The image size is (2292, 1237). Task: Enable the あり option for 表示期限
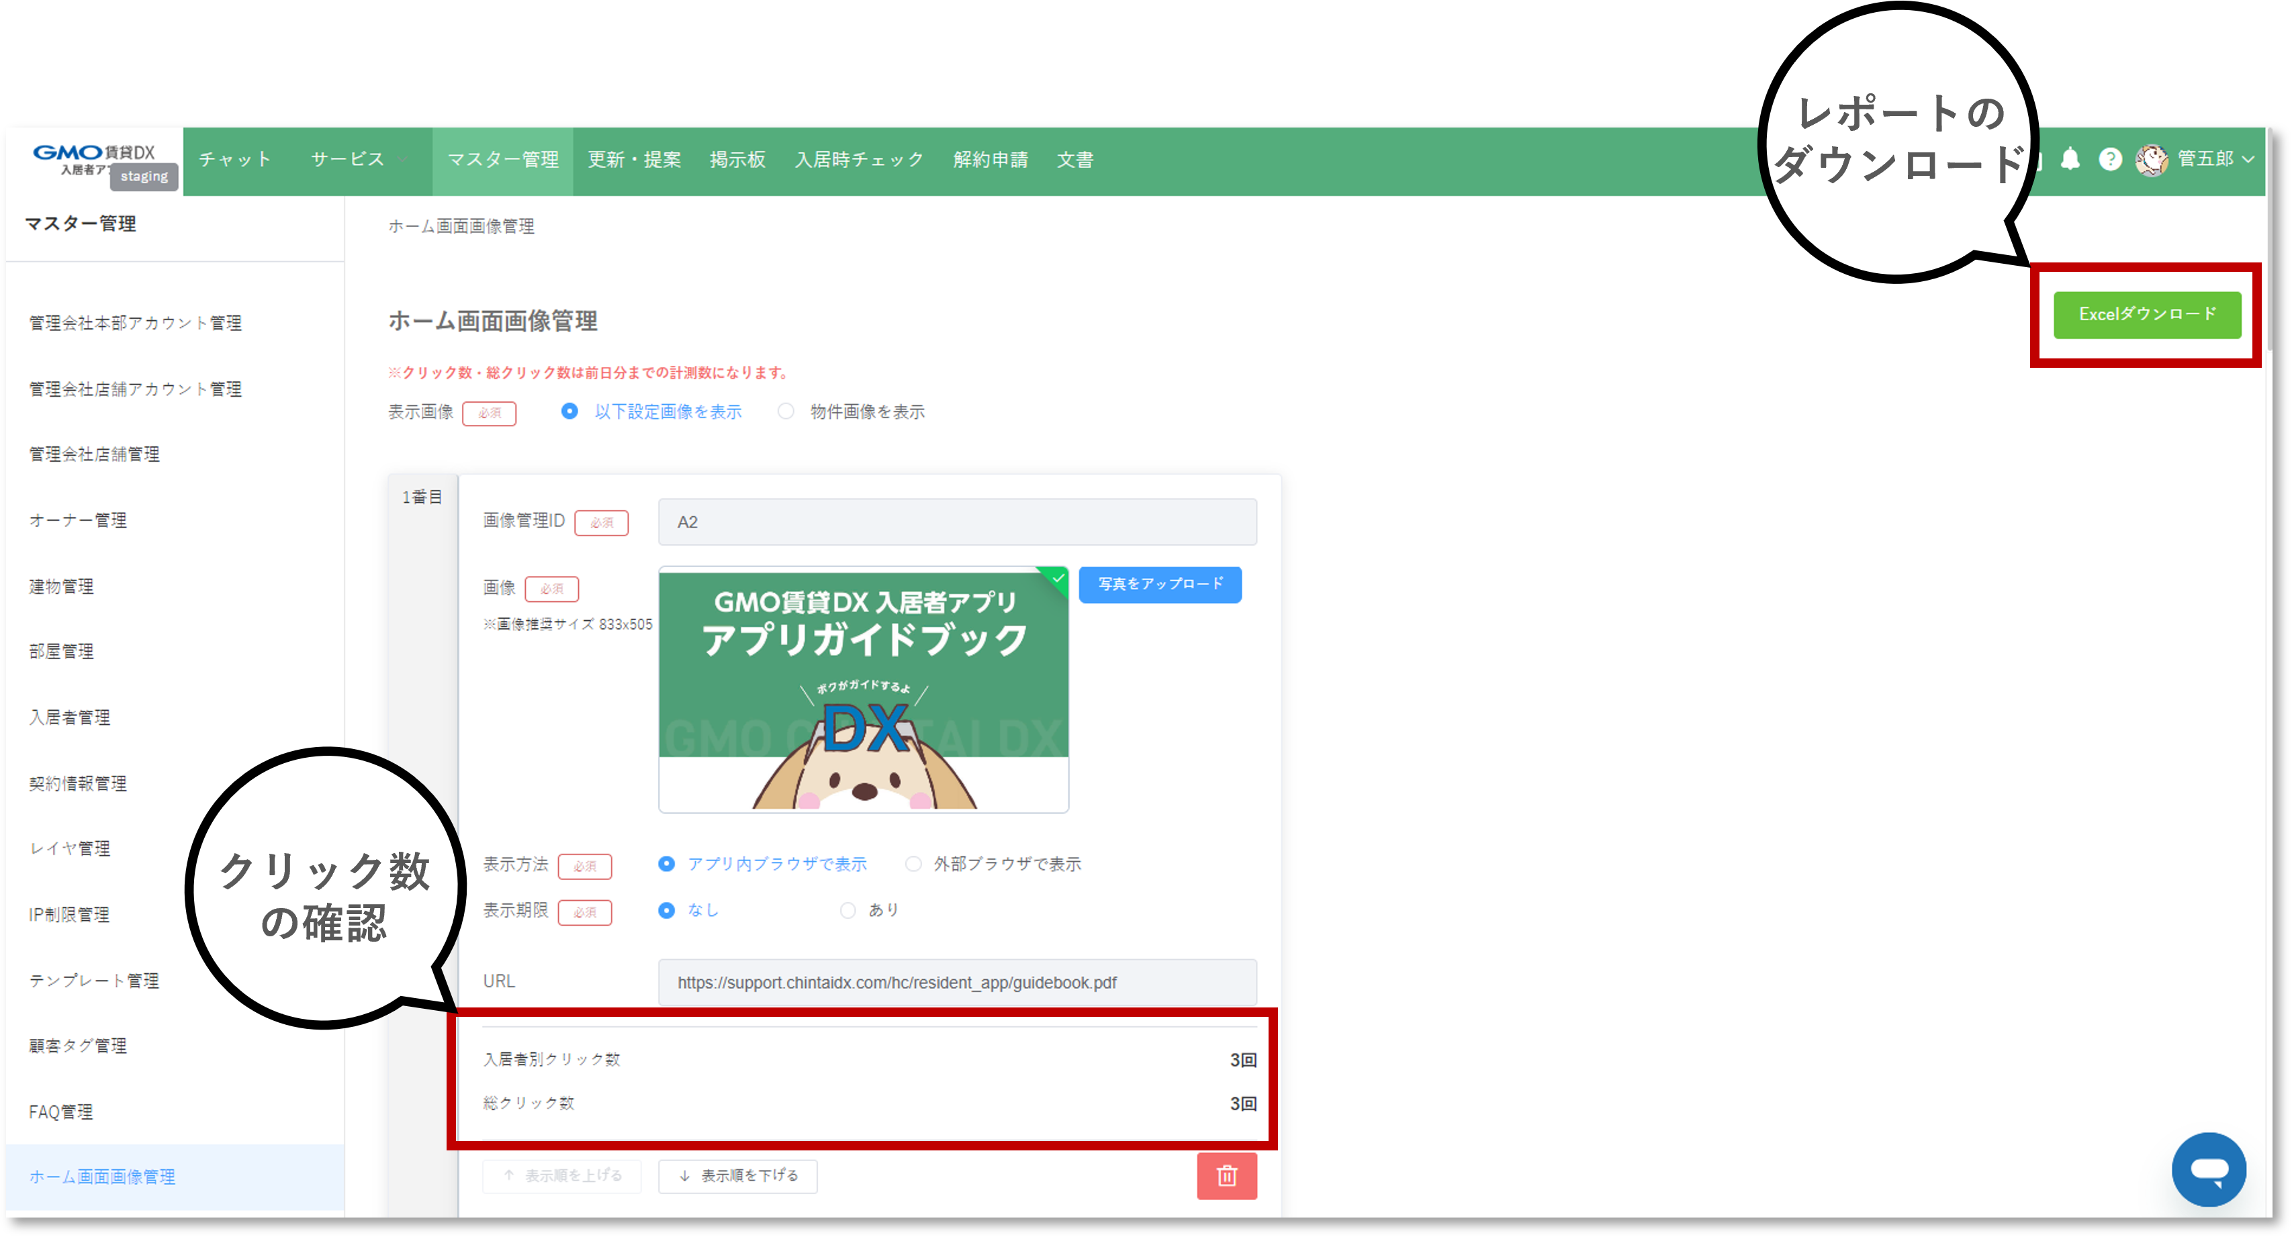tap(847, 909)
